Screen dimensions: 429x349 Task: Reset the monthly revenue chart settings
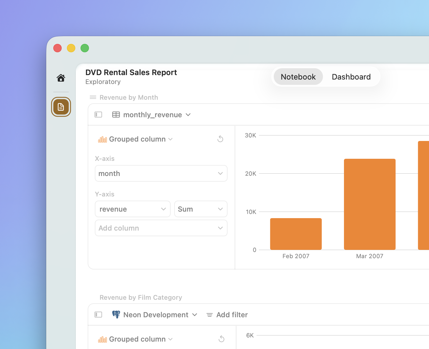220,139
